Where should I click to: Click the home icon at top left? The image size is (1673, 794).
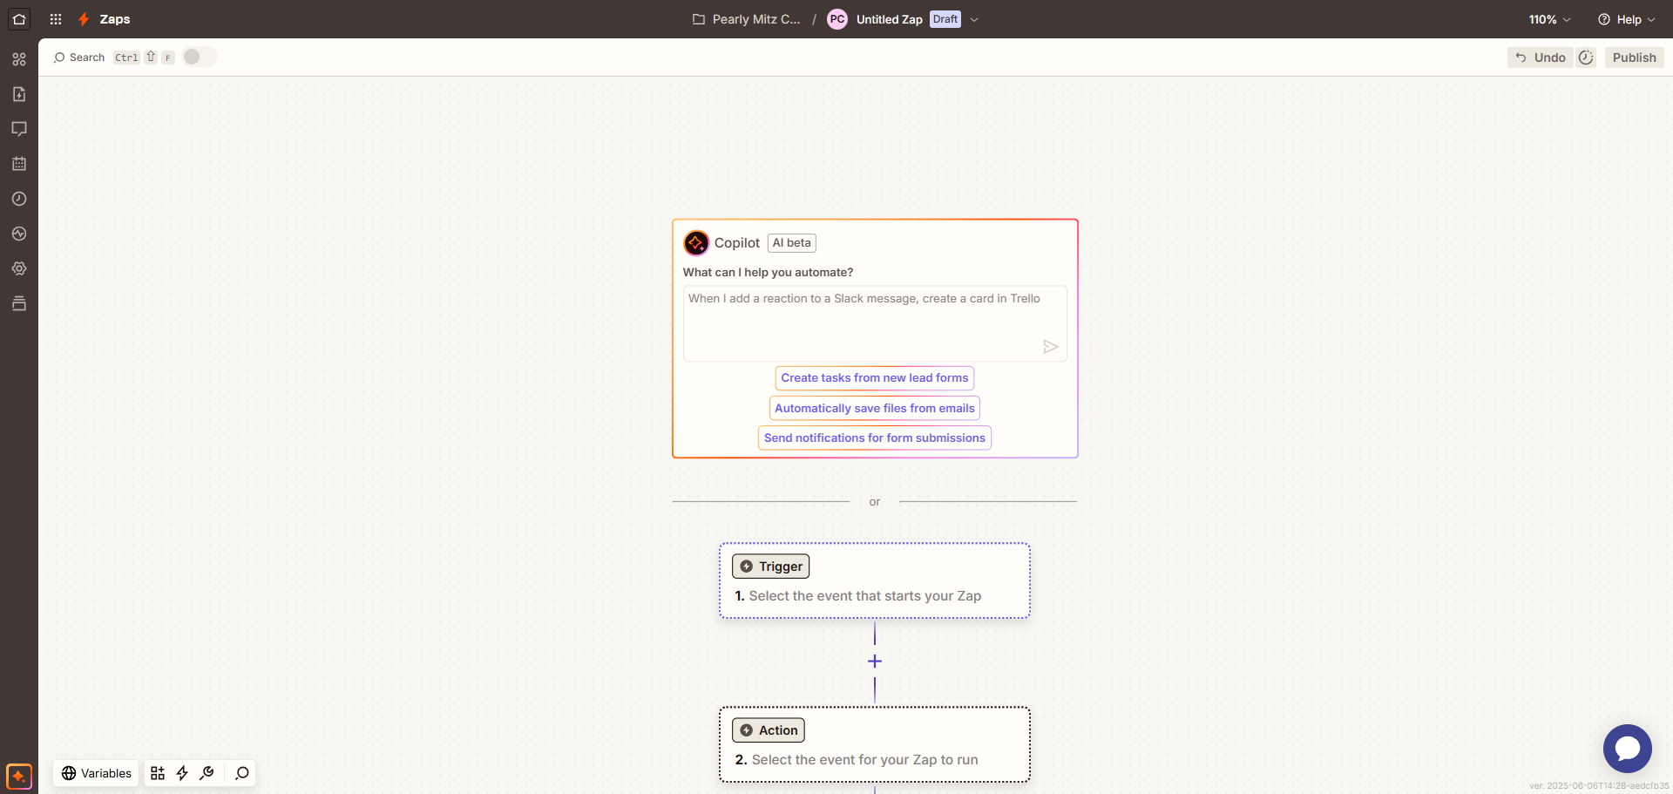pyautogui.click(x=18, y=18)
